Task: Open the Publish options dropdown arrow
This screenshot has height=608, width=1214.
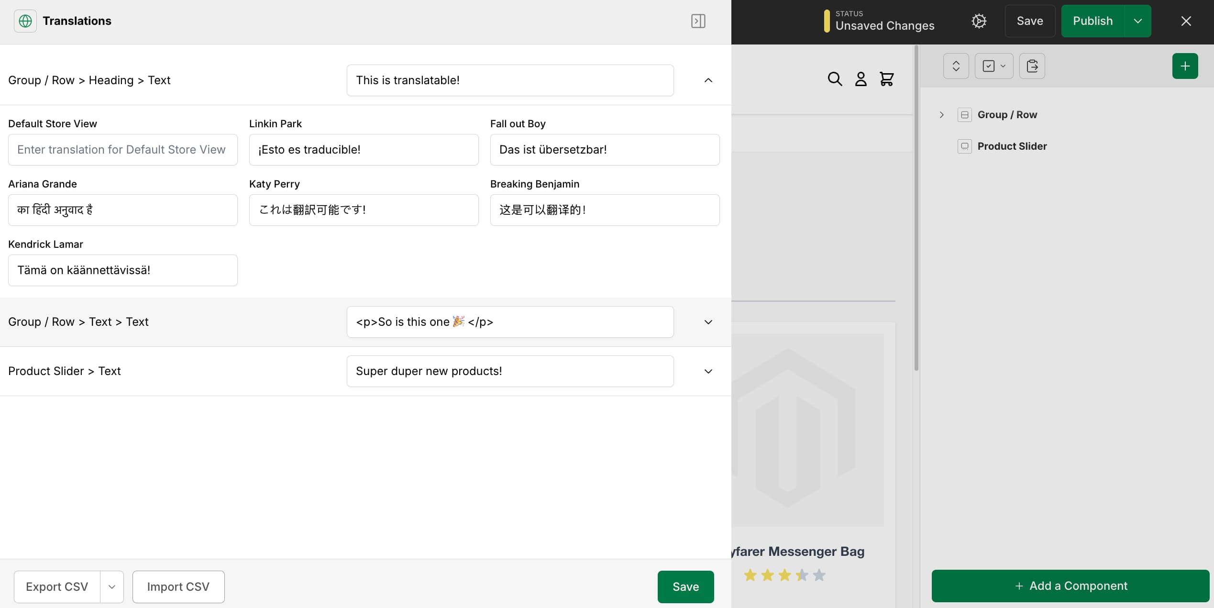Action: tap(1137, 21)
